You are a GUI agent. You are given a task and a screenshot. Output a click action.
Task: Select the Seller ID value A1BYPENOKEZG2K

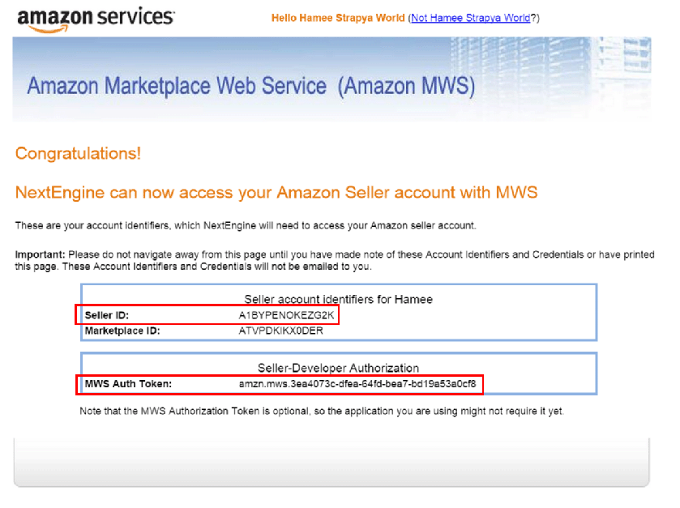(x=286, y=315)
